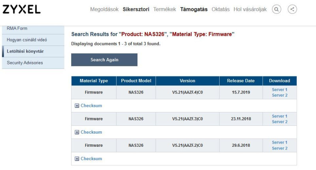Open the Támogatás menu
This screenshot has height=170, width=316.
(194, 9)
